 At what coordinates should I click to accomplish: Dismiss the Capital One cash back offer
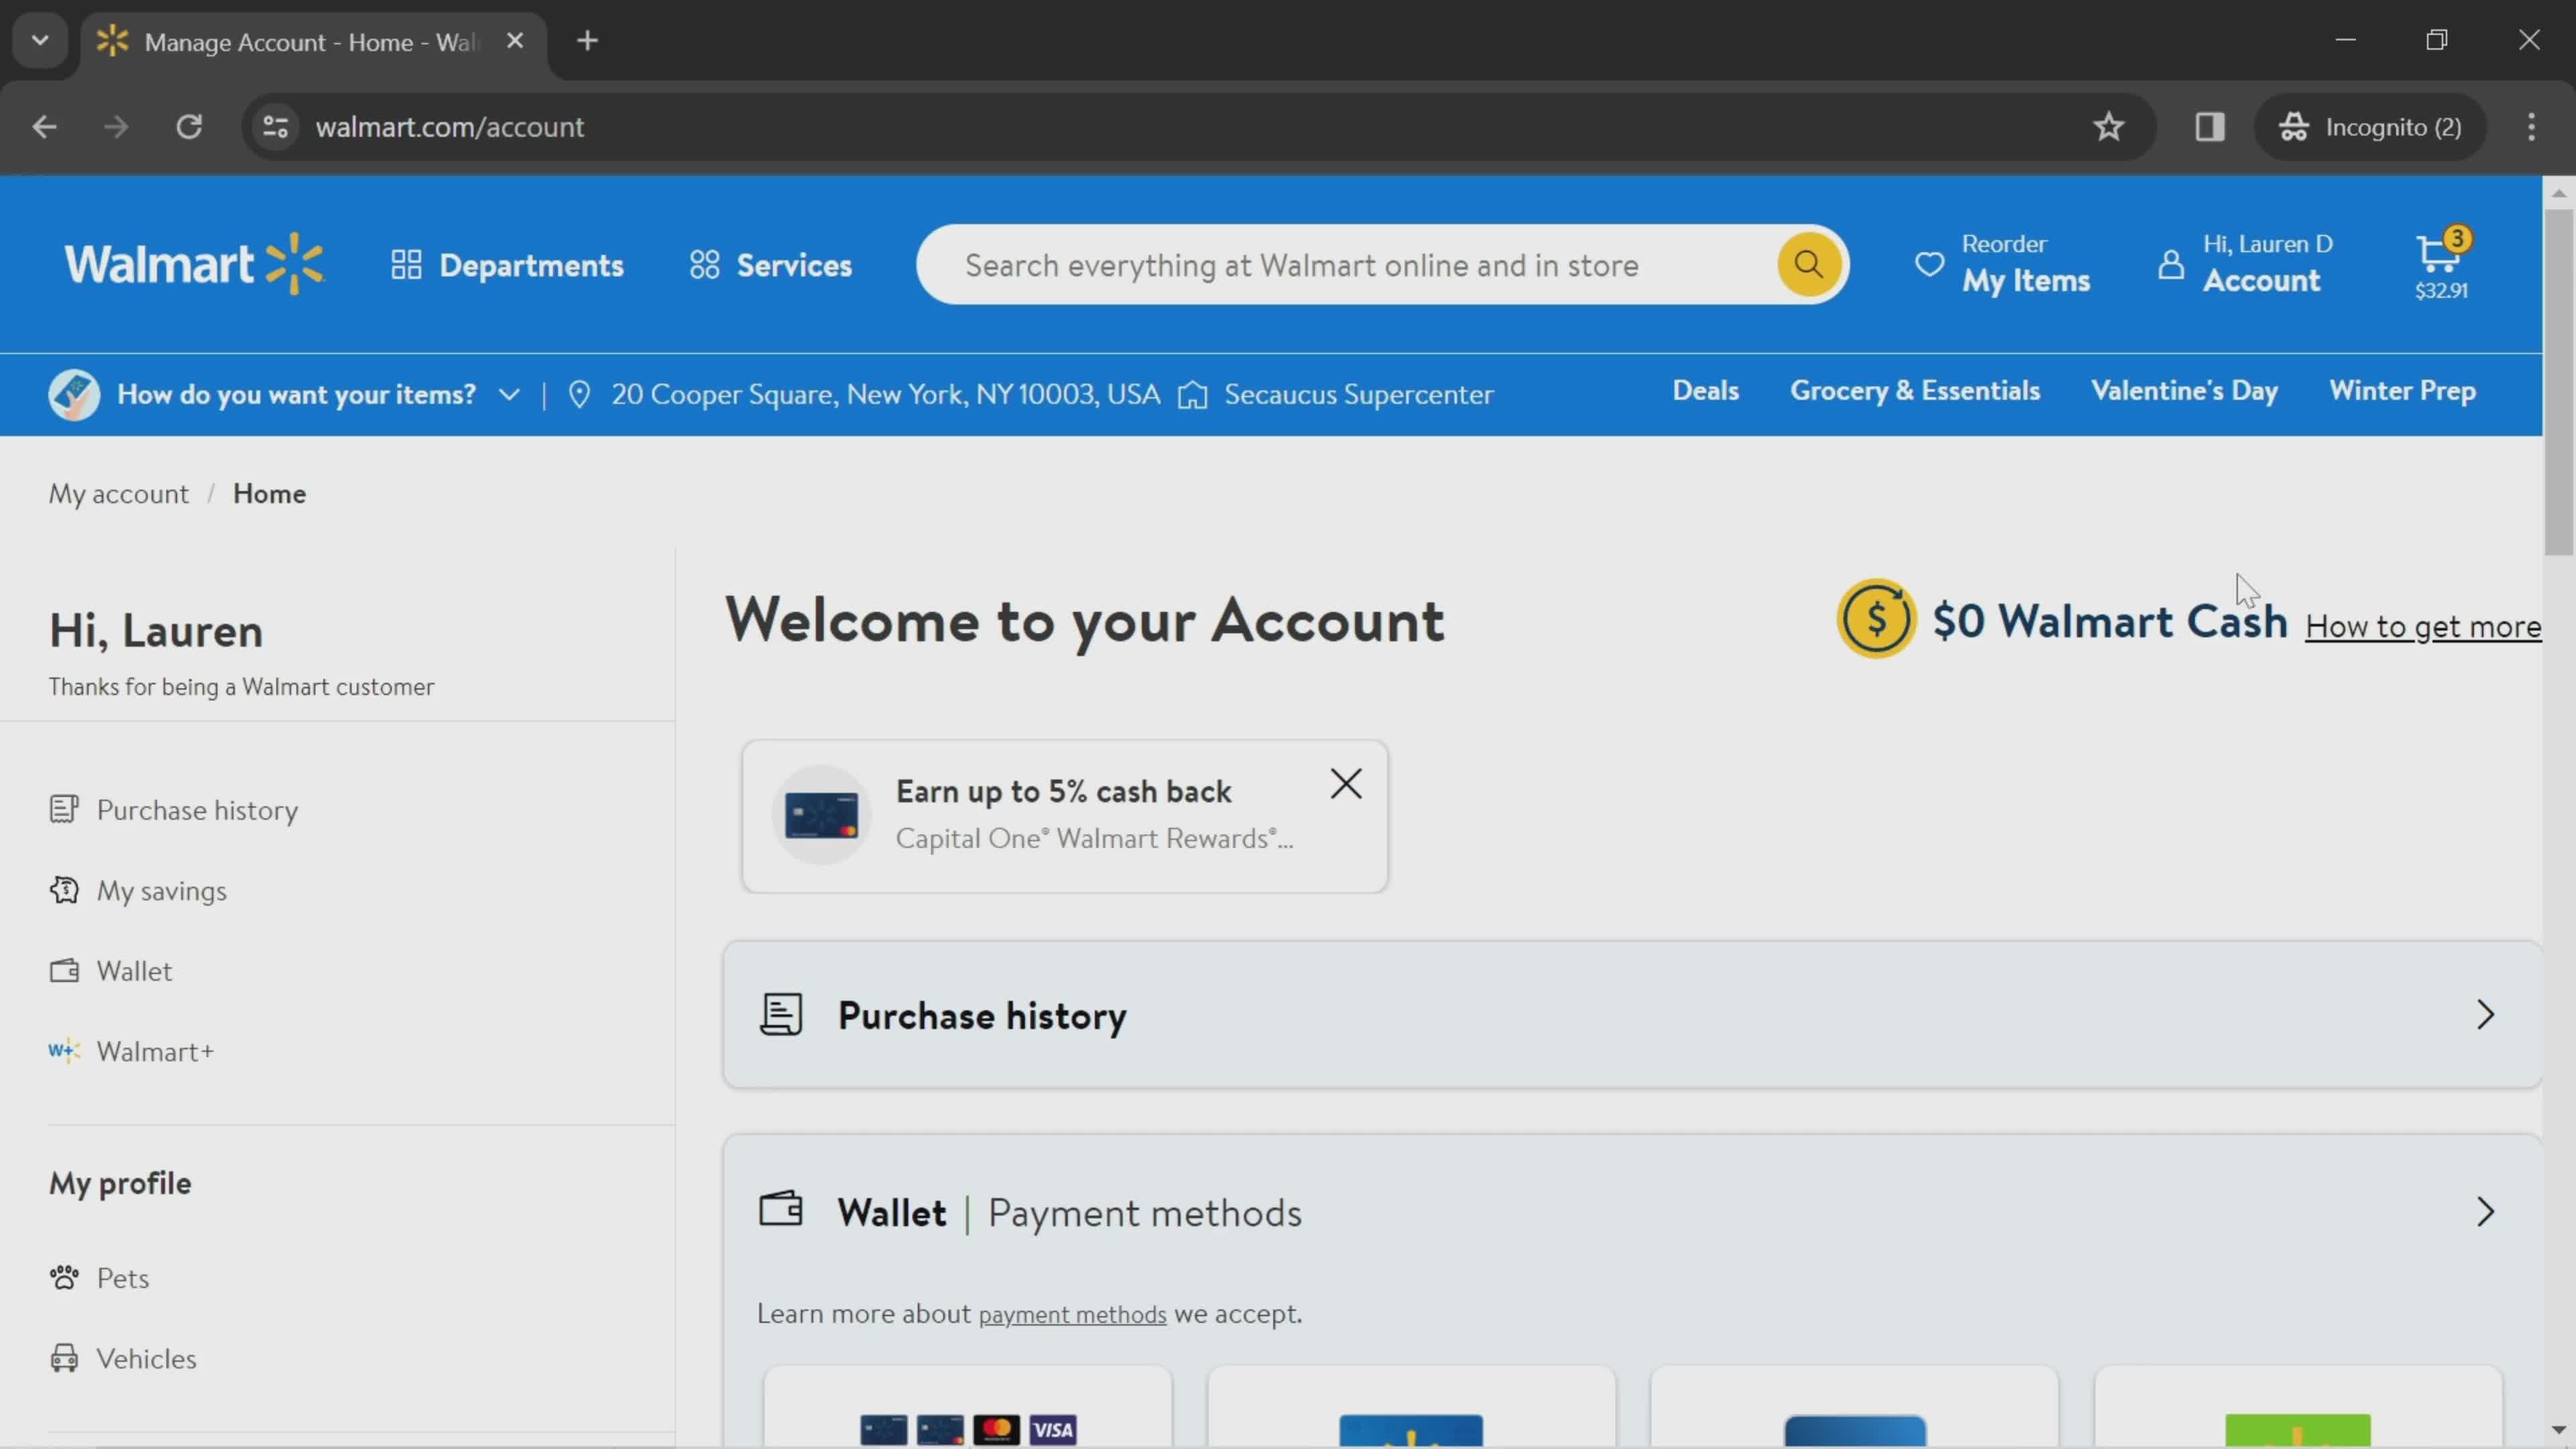pyautogui.click(x=1346, y=784)
